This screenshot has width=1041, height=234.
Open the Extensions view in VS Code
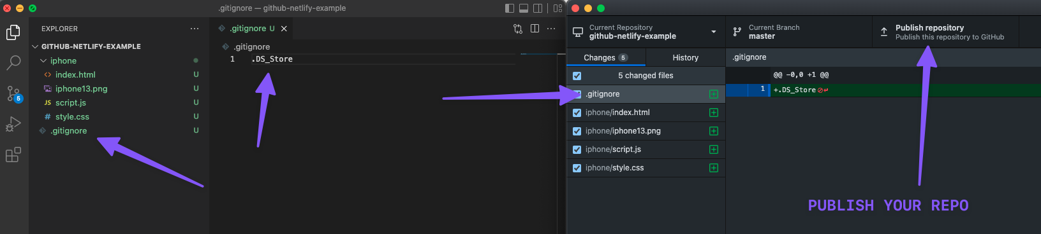click(13, 155)
